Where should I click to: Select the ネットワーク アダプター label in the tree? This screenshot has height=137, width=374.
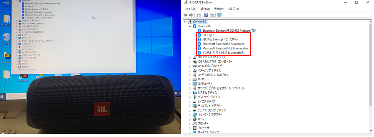(x=210, y=115)
